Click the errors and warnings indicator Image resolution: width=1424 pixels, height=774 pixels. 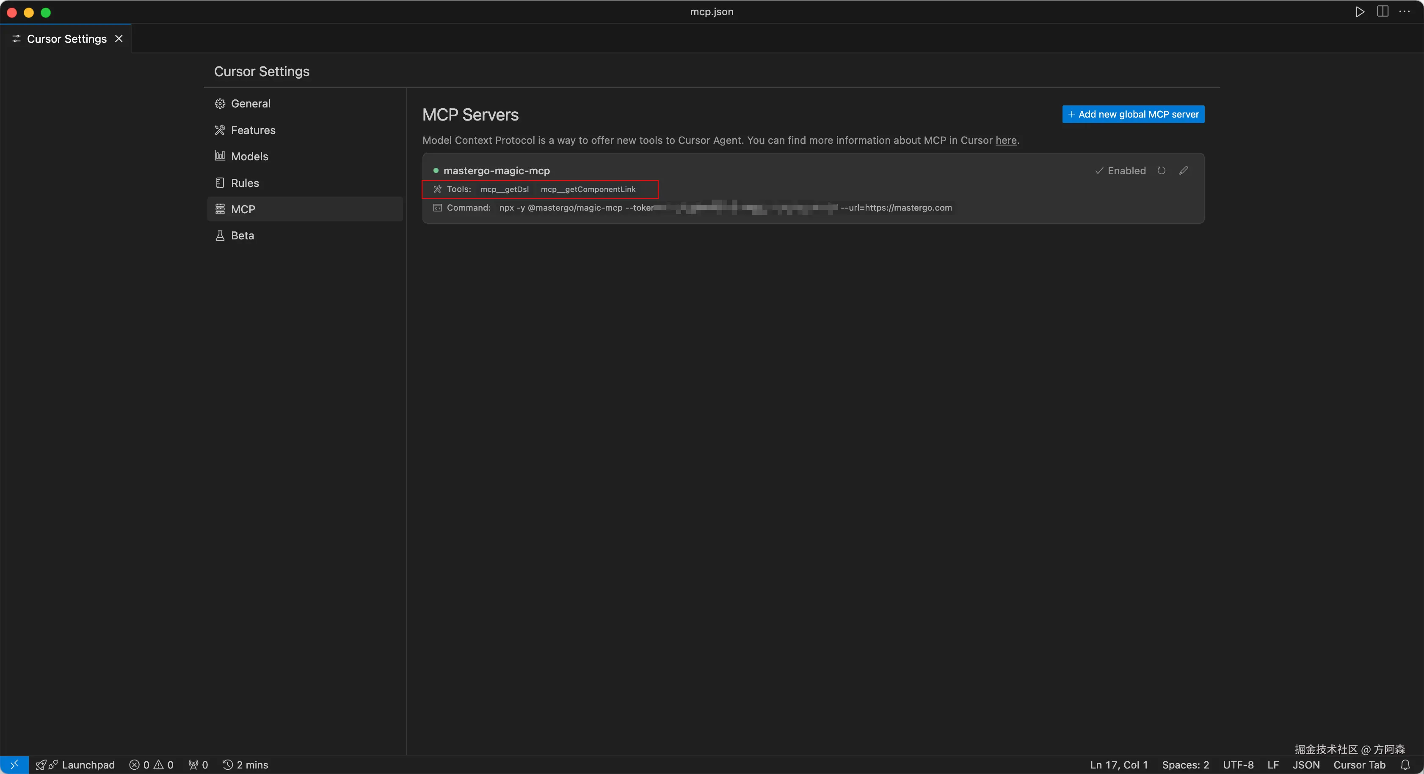point(152,765)
